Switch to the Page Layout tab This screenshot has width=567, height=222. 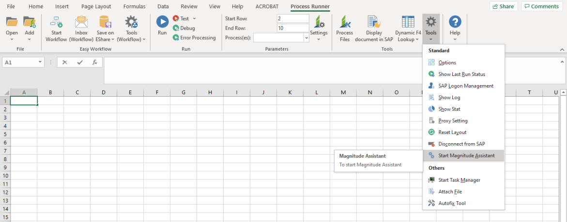(96, 7)
